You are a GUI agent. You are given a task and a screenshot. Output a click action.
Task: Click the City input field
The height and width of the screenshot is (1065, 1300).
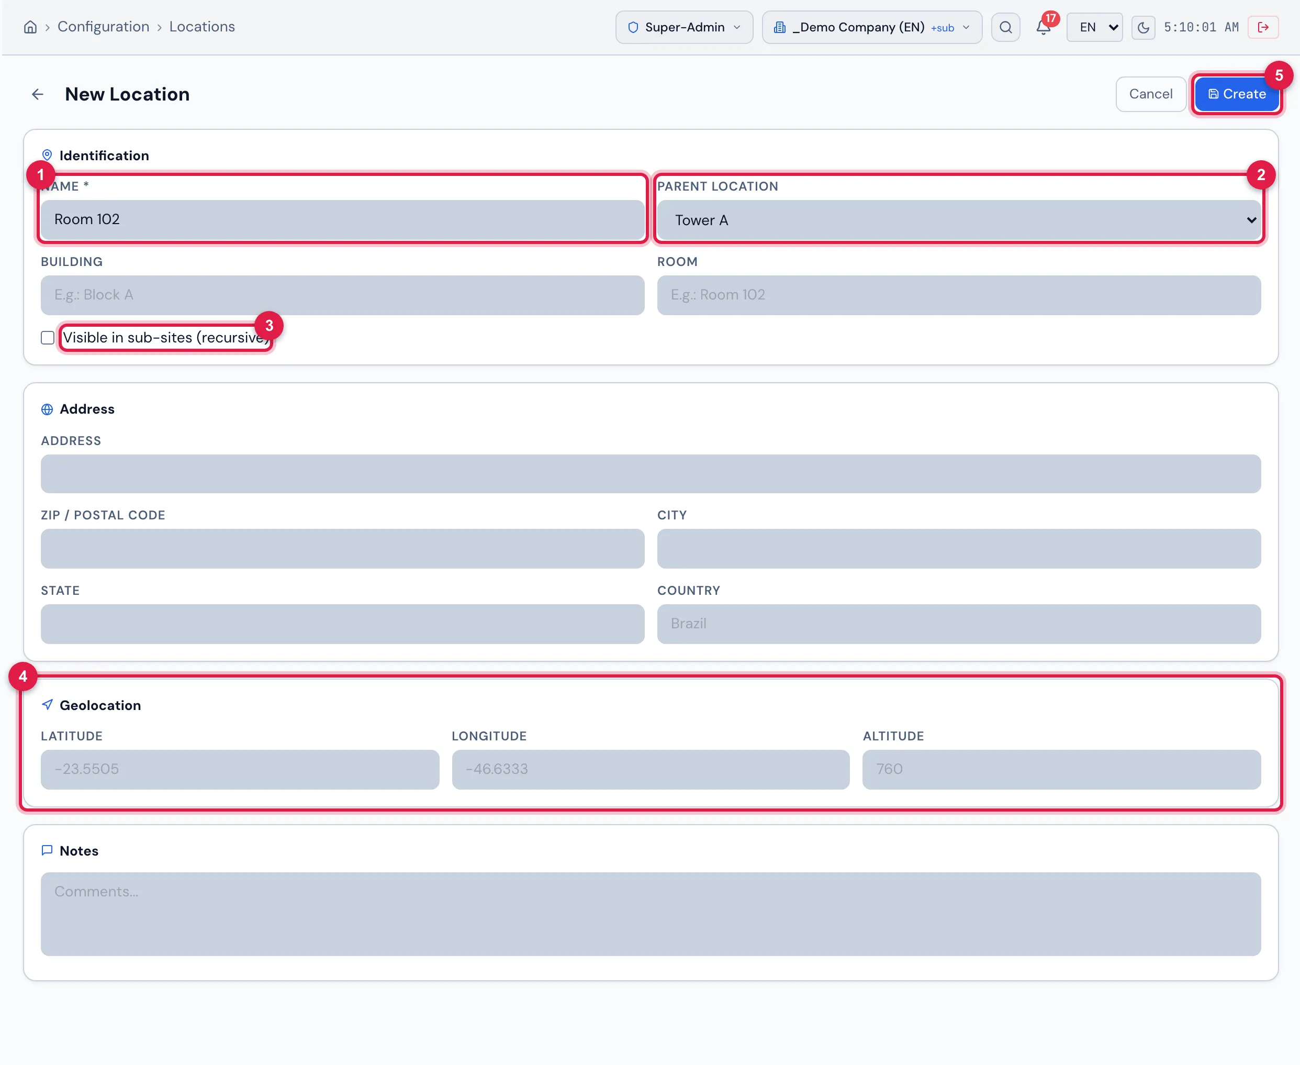tap(959, 548)
